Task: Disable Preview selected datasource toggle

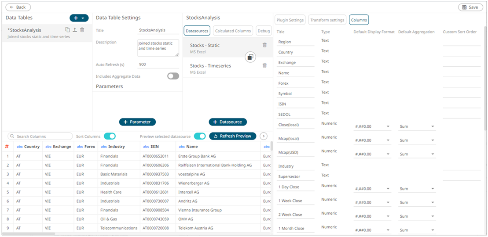Action: pyautogui.click(x=200, y=136)
